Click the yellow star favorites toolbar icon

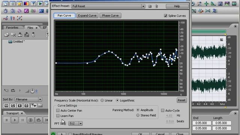coord(19,3)
